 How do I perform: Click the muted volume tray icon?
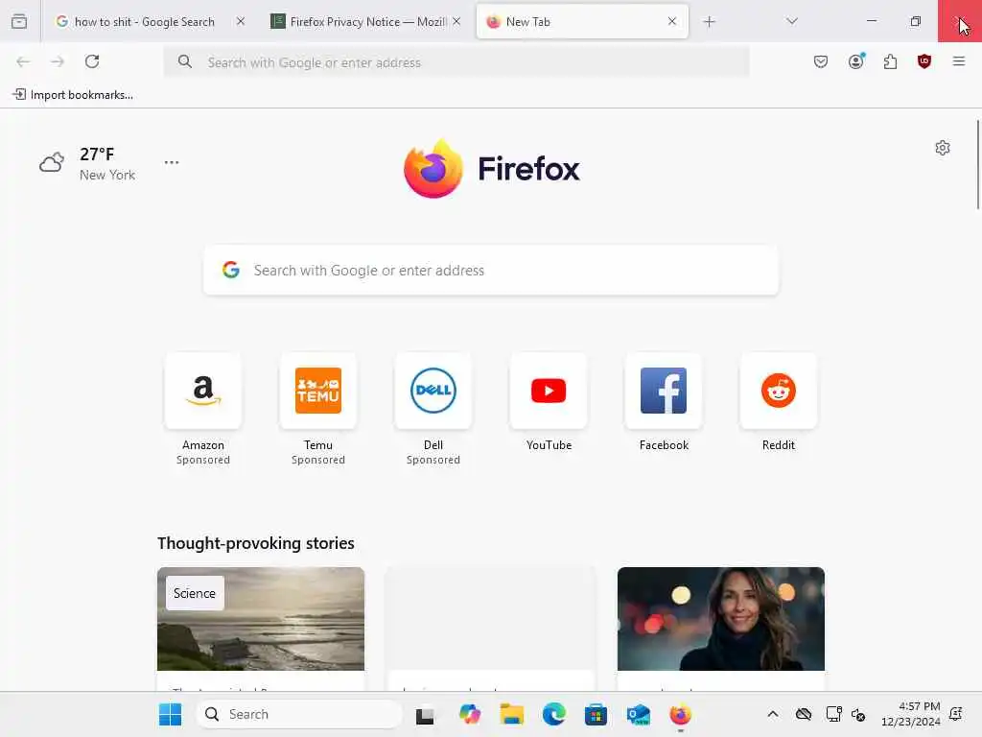pos(858,714)
